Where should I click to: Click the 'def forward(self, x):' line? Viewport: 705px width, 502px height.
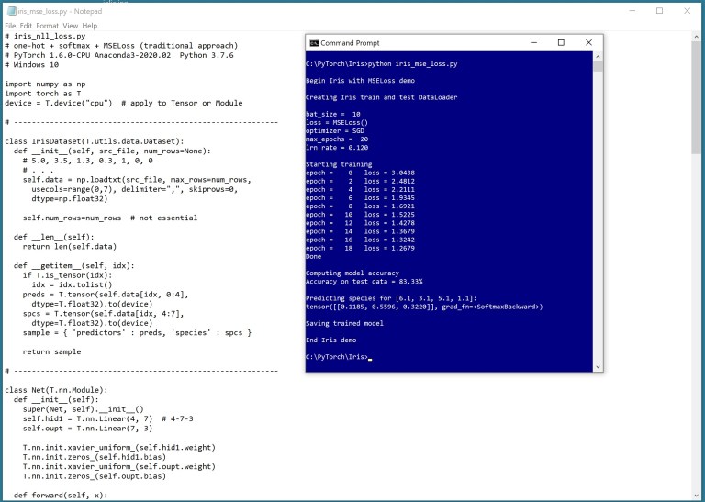pyautogui.click(x=61, y=496)
